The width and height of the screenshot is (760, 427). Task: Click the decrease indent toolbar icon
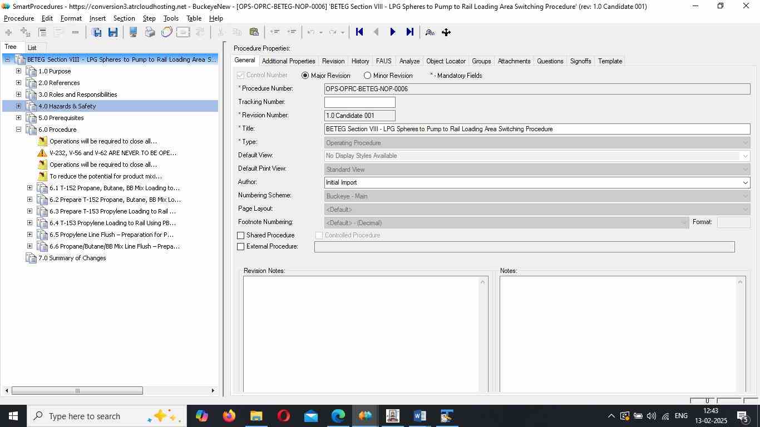(x=274, y=32)
